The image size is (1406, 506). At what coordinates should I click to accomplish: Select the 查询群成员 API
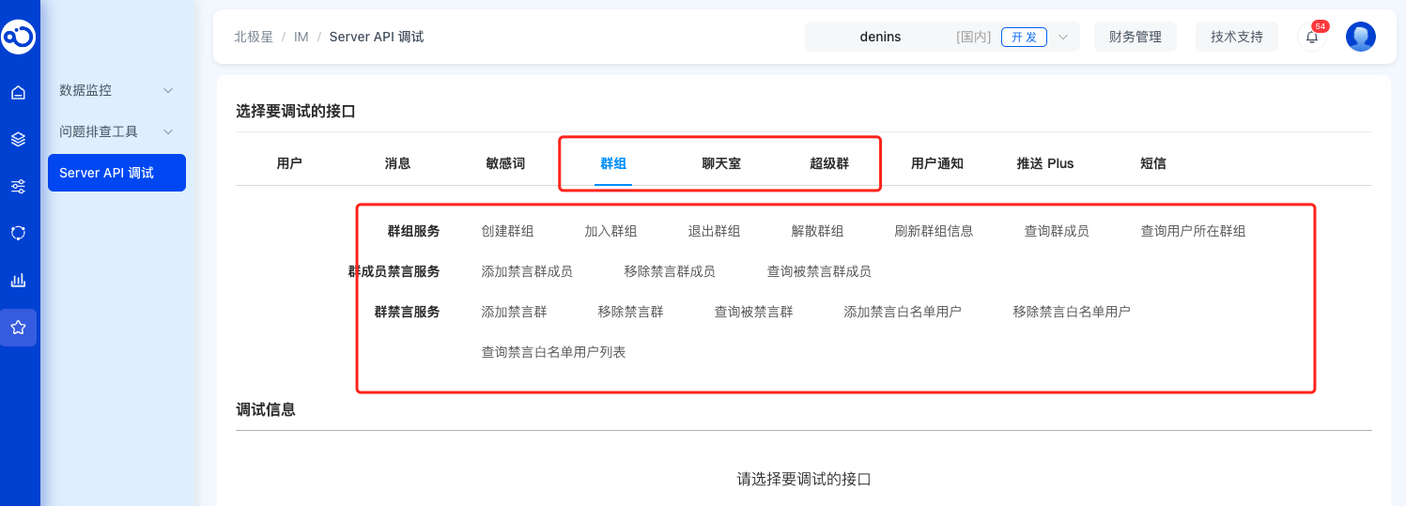(x=1058, y=231)
